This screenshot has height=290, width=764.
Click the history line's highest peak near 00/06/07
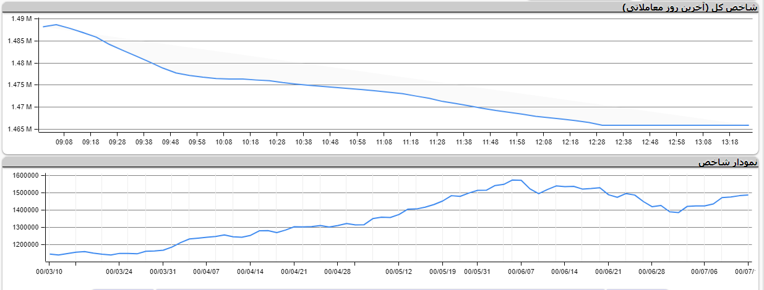coord(513,180)
